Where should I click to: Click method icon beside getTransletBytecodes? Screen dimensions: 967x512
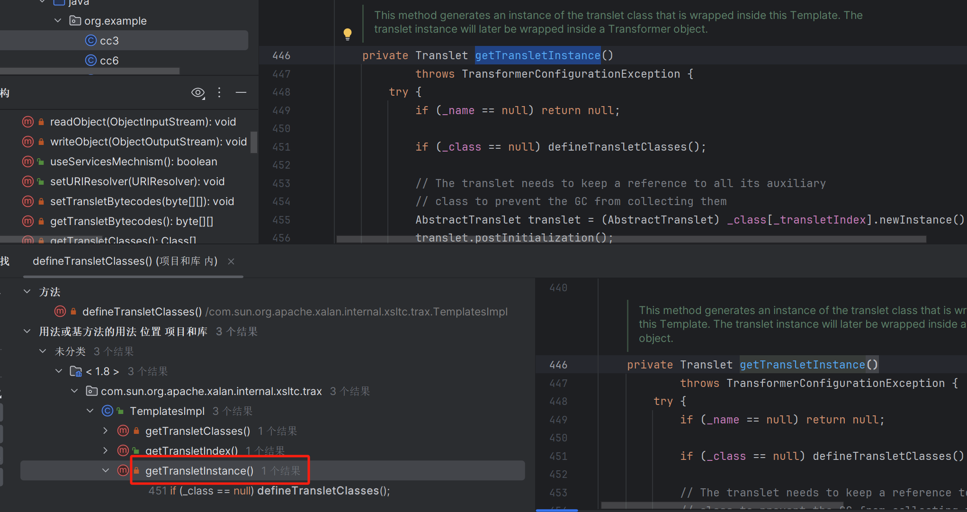pos(28,221)
